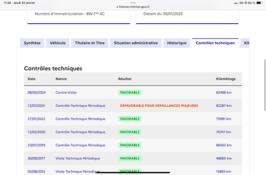Click Contrôle Technique Périodique in the 12/02/2020 row

(80, 132)
